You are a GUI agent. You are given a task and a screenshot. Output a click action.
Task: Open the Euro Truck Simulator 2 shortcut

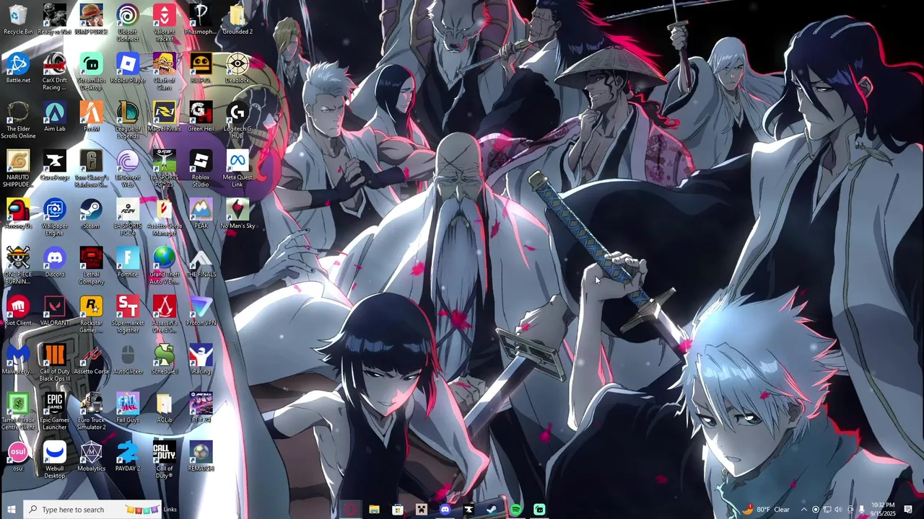(91, 410)
